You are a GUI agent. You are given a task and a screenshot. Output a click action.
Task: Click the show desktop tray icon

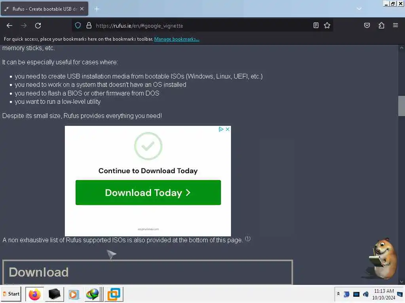coord(400,294)
